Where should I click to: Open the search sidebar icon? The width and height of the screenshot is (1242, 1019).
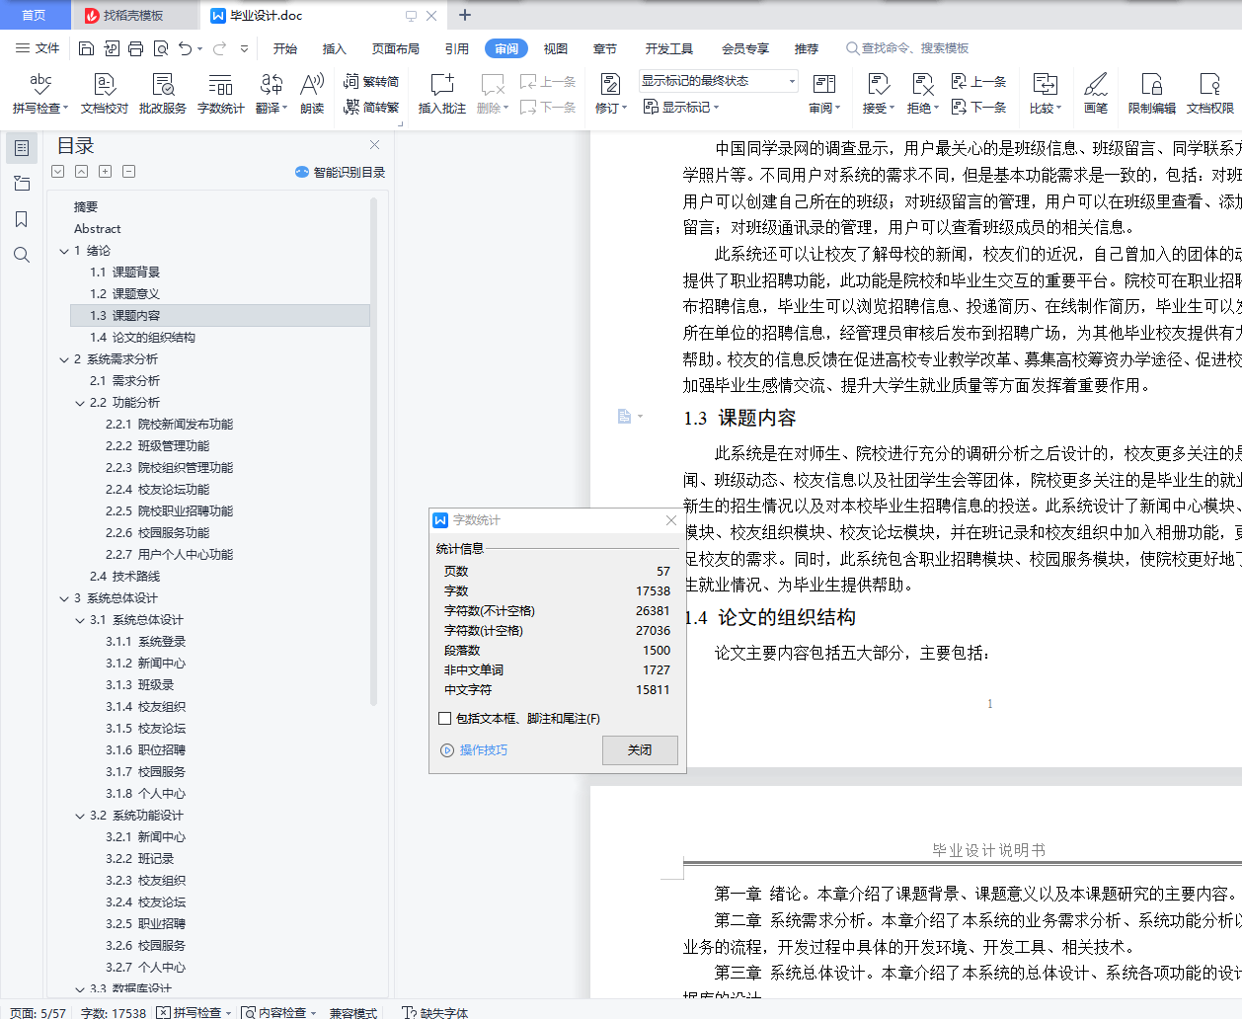(x=22, y=255)
